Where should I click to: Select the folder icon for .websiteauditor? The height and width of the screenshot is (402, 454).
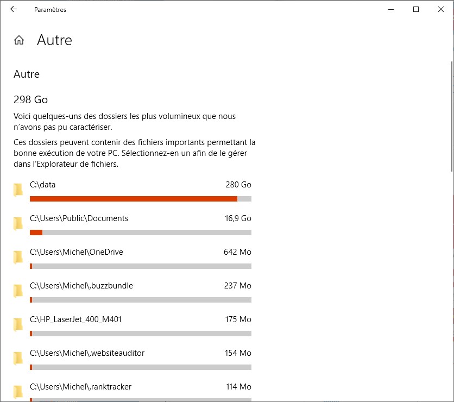point(18,358)
